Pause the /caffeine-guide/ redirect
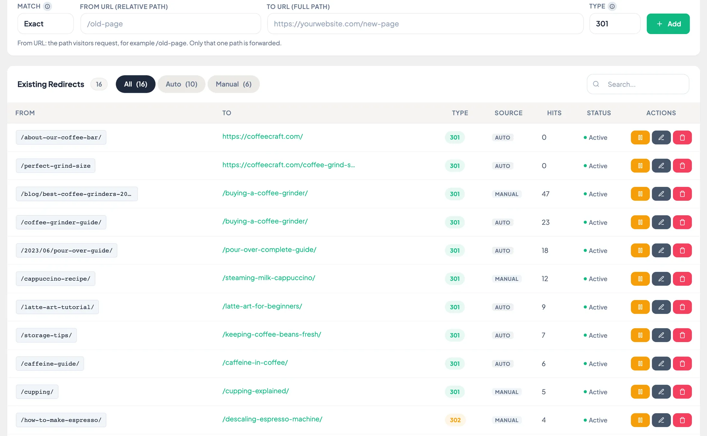Screen dimensions: 707x436 point(640,363)
